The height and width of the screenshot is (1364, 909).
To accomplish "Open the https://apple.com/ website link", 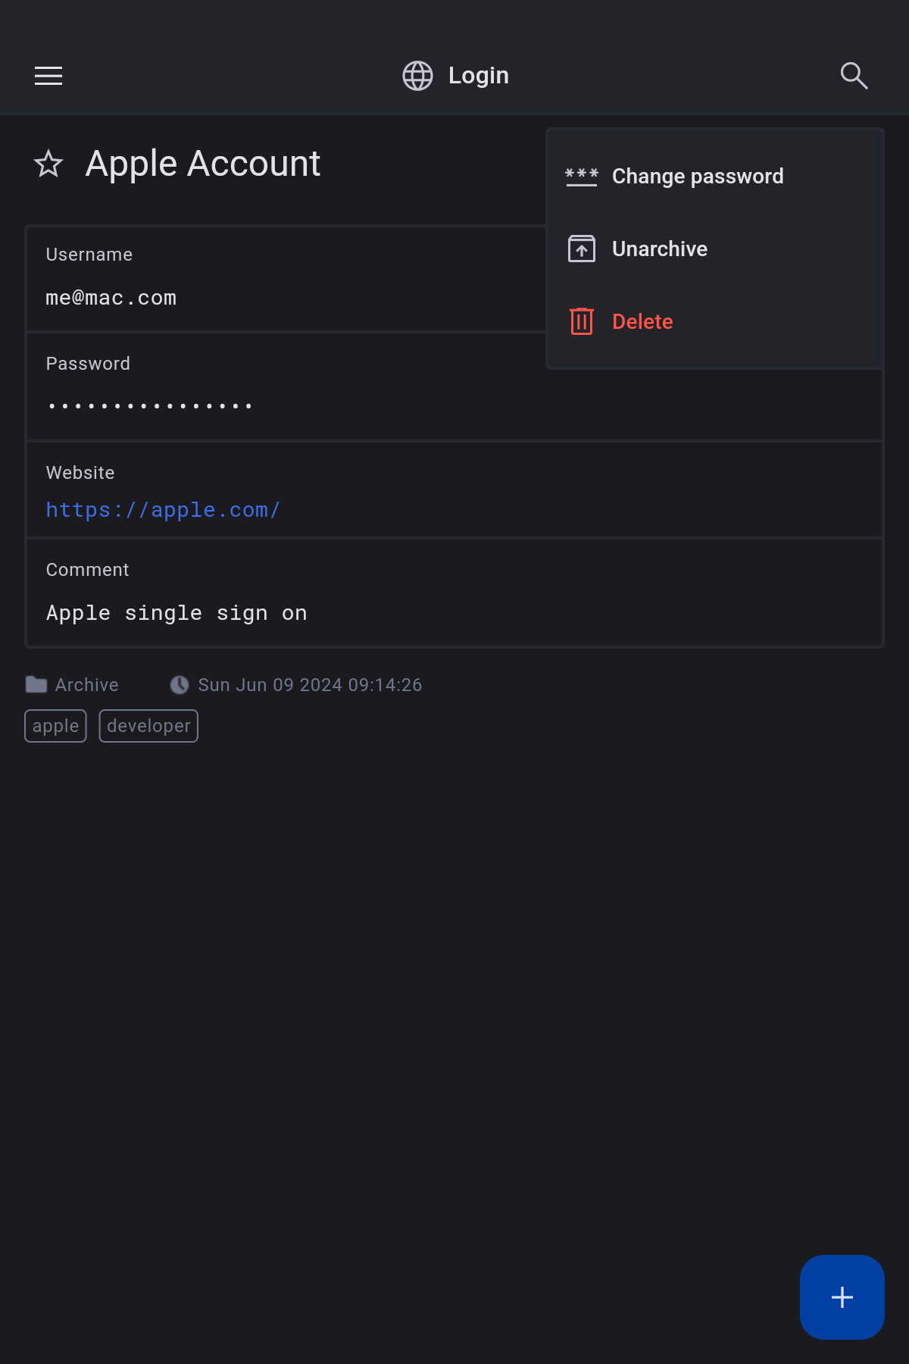I will (x=163, y=510).
